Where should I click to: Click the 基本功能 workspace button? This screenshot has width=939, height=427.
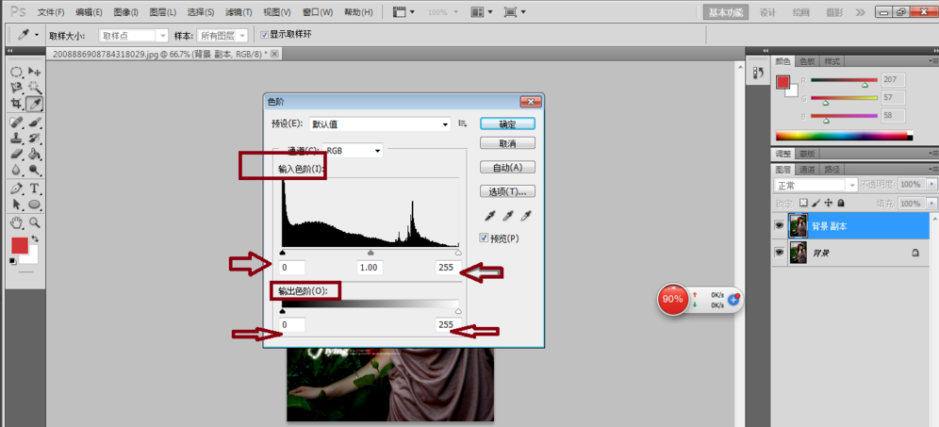coord(725,12)
